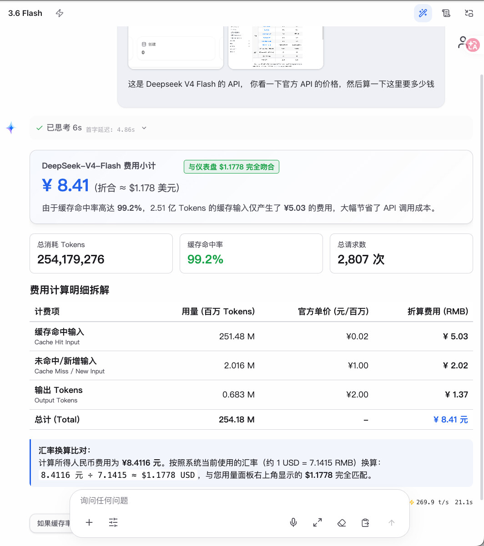Click the 如果缓存率 suggestion chip
The width and height of the screenshot is (484, 546).
pos(50,523)
